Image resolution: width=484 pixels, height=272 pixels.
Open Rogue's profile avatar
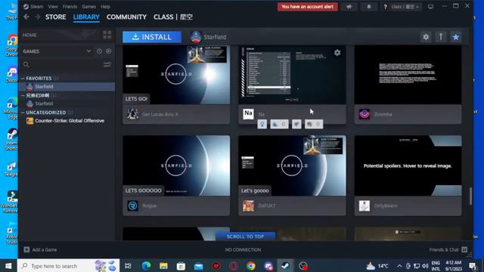[133, 206]
